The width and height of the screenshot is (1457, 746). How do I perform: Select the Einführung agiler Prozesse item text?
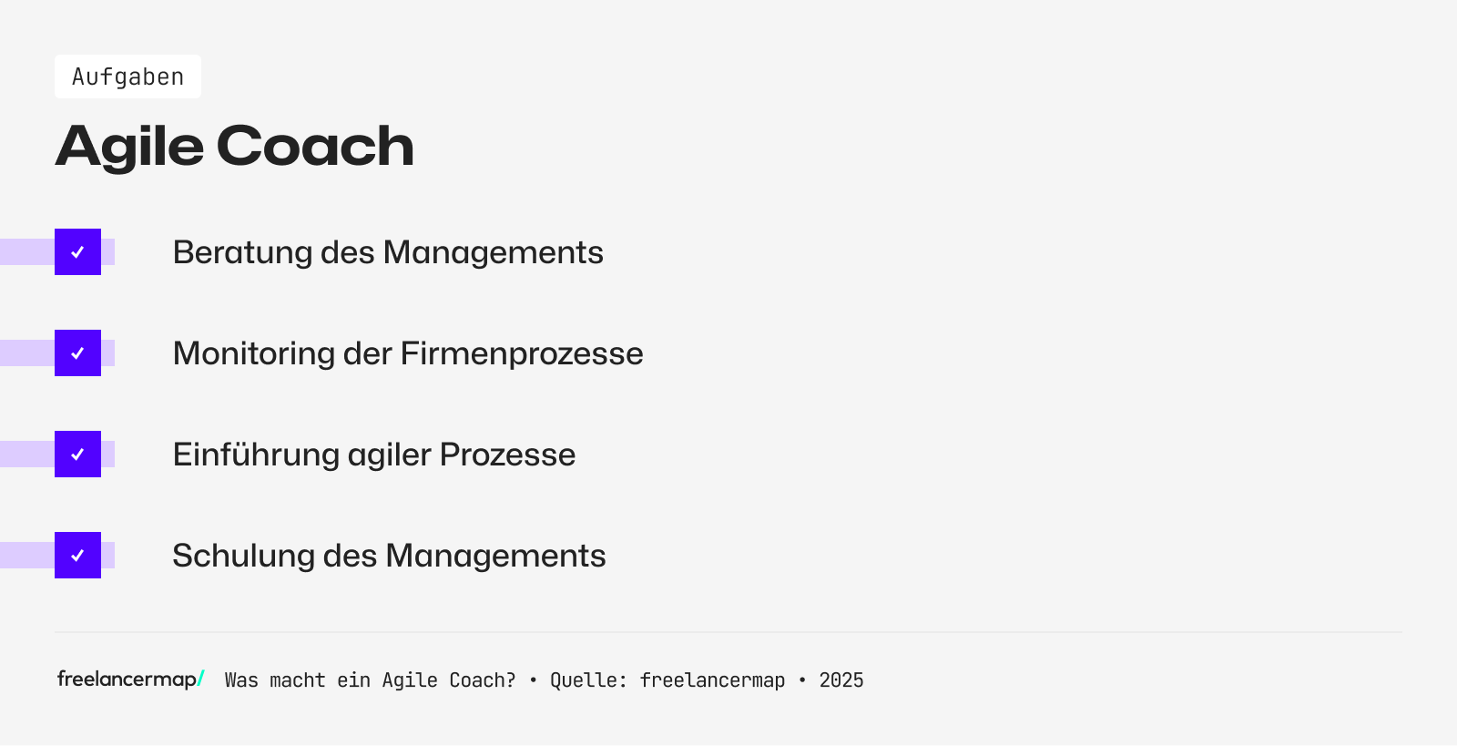click(x=374, y=455)
